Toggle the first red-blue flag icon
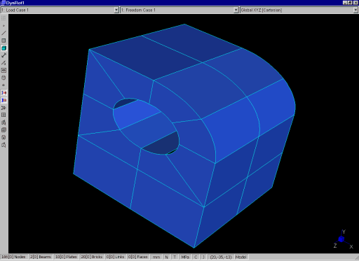359x261 pixels. point(4,93)
